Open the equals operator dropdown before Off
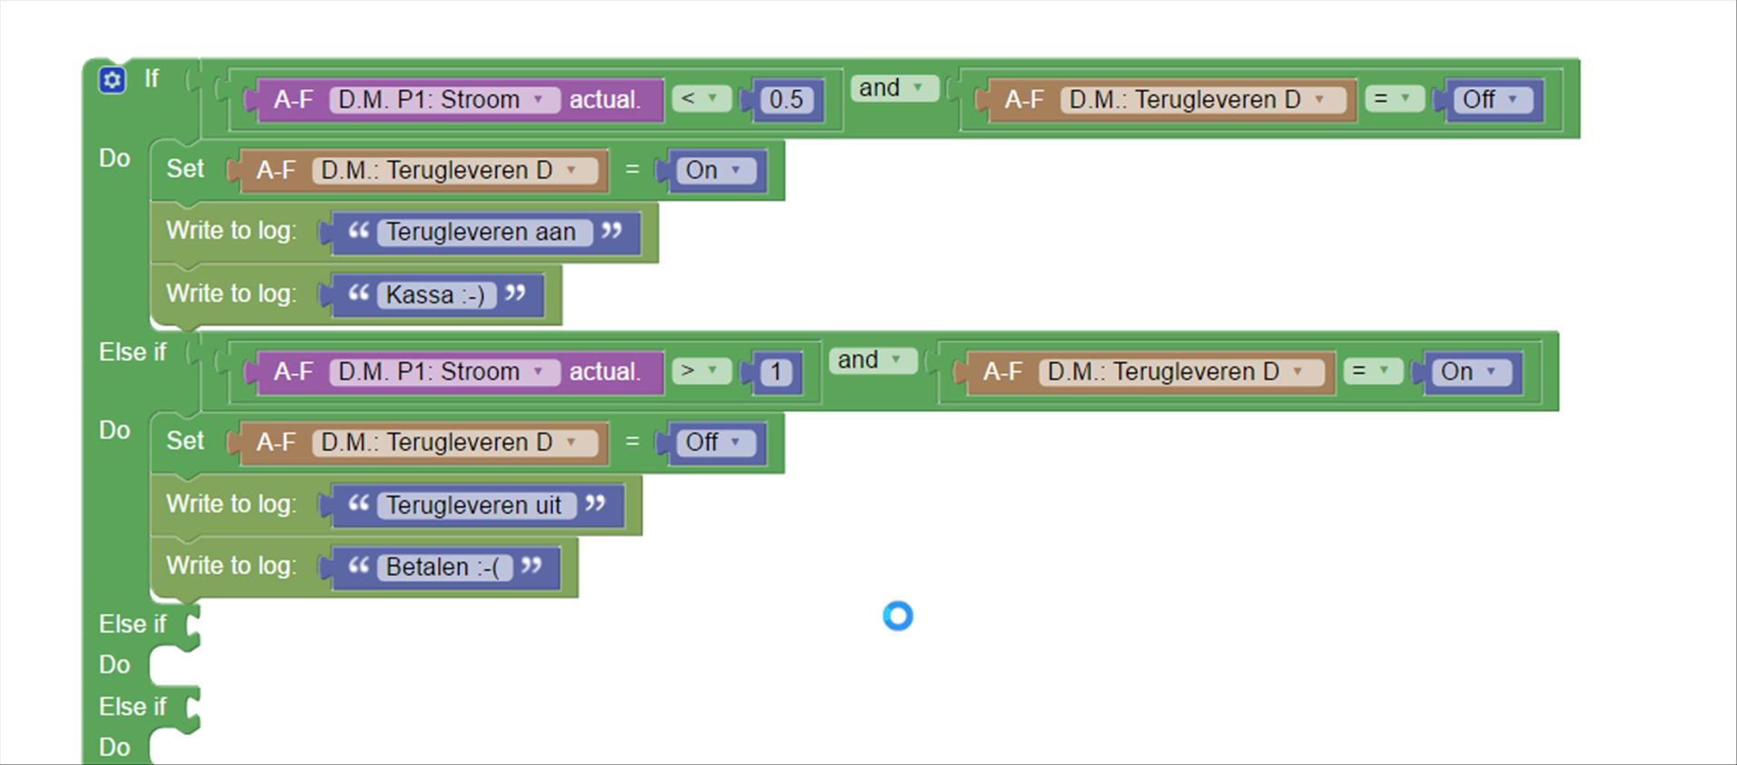 coord(1394,99)
